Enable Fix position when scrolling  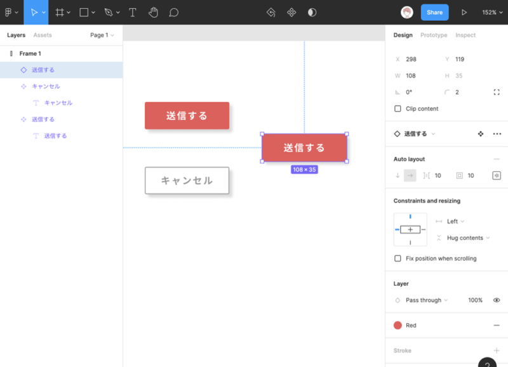coord(398,258)
